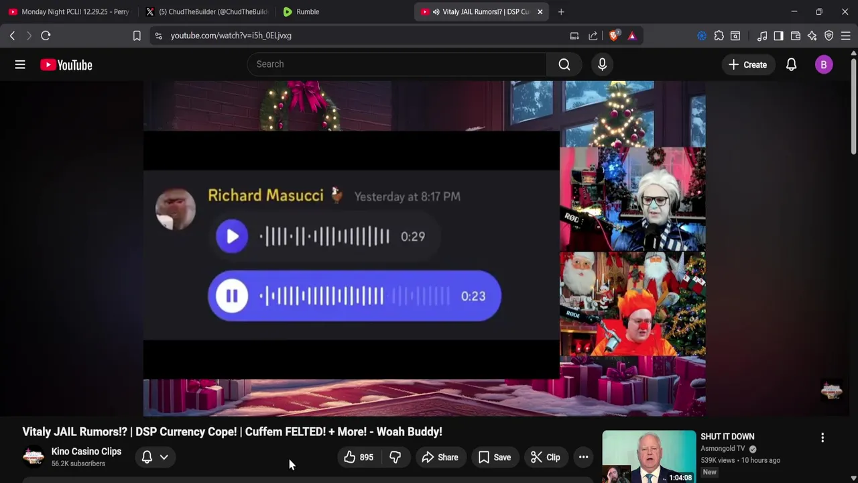
Task: Share this page icon in address bar
Action: pos(593,36)
